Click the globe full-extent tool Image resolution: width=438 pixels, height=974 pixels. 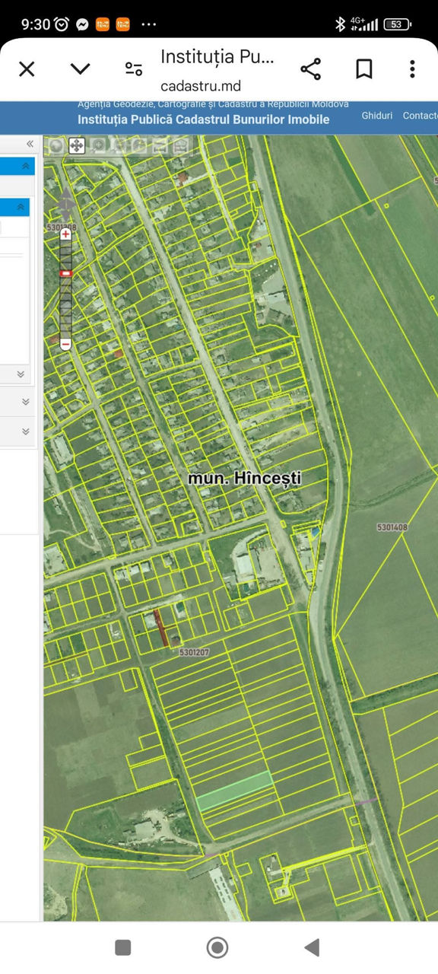[x=56, y=145]
